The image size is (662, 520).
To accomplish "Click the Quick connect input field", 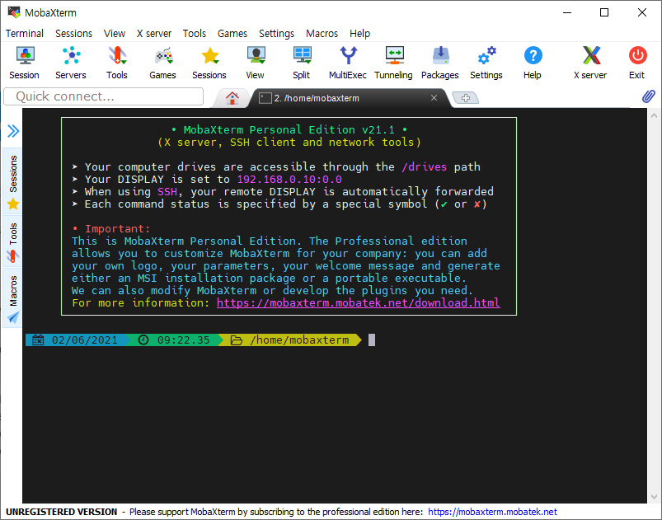I will [x=103, y=96].
